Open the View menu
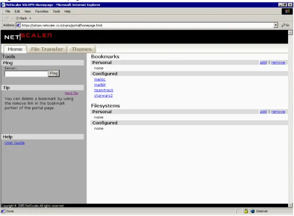 (x=27, y=11)
